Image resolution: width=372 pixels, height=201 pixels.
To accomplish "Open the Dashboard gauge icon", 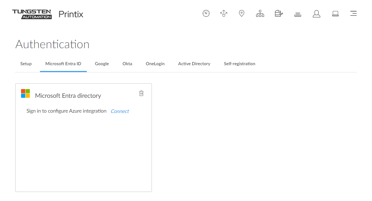I will point(206,14).
